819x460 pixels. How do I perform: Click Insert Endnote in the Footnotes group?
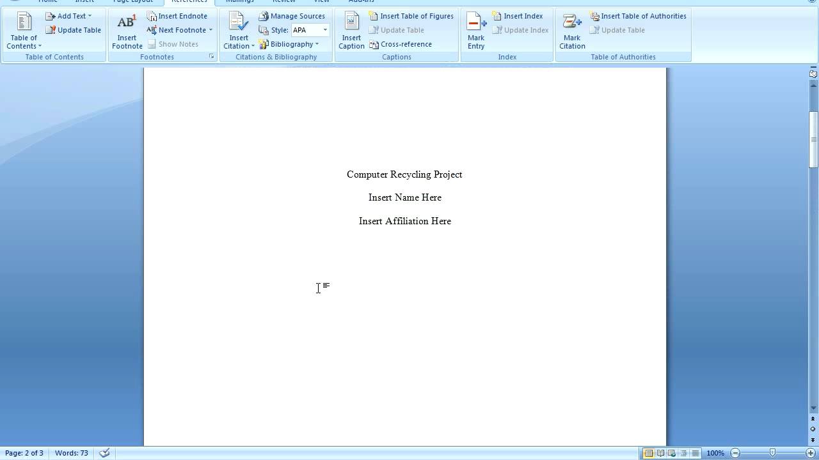pyautogui.click(x=177, y=16)
